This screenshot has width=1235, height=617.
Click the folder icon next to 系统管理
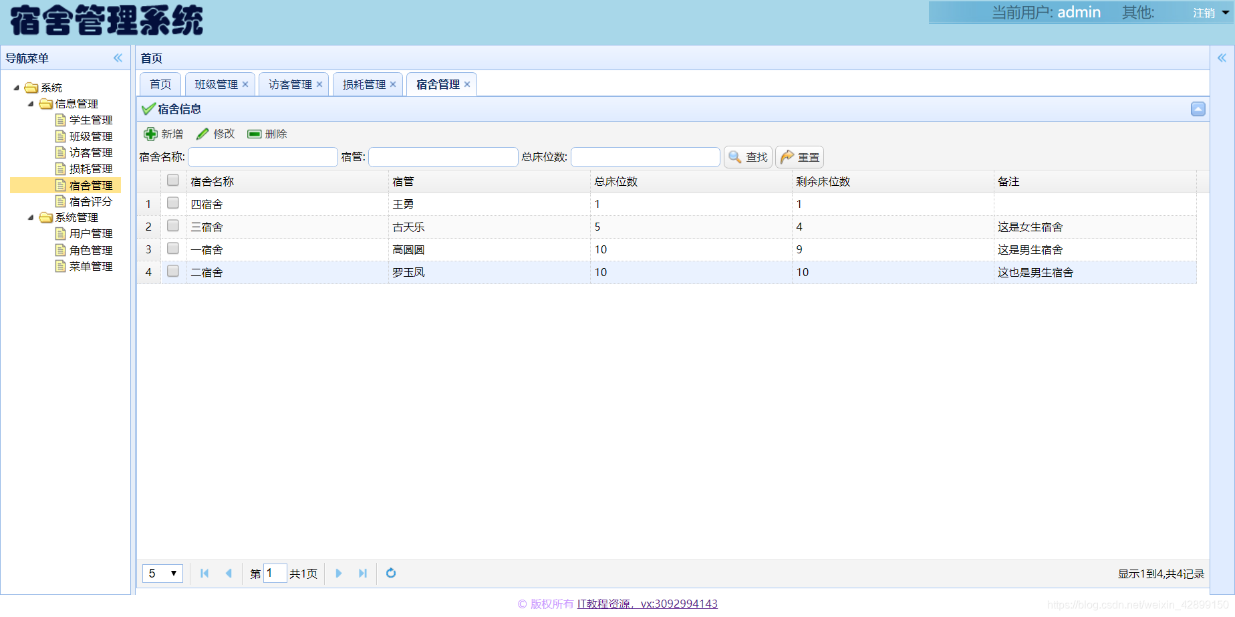46,217
